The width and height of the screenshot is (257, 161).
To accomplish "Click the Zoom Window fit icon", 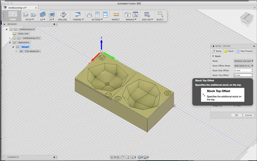I will coord(132,157).
